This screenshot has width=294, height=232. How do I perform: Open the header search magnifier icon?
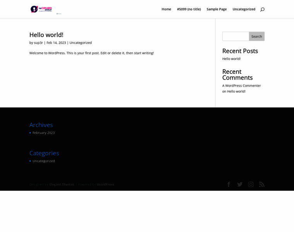pos(262,9)
